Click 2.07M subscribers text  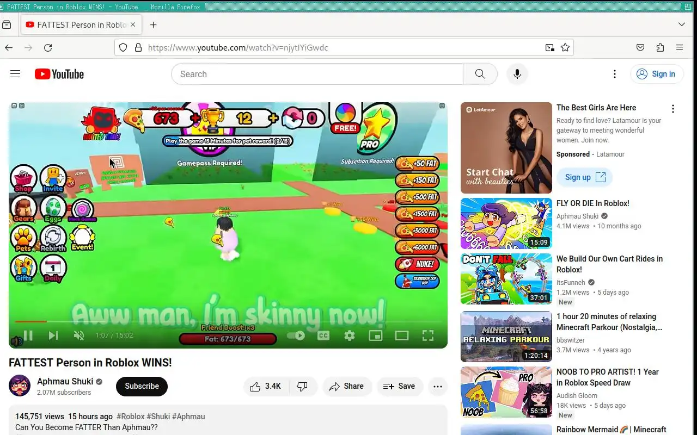click(64, 393)
